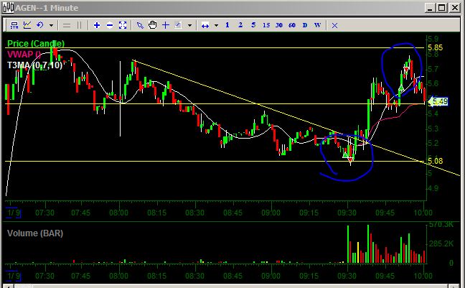
Task: Click the grayed horizontal lines icon
Action: pyautogui.click(x=67, y=26)
